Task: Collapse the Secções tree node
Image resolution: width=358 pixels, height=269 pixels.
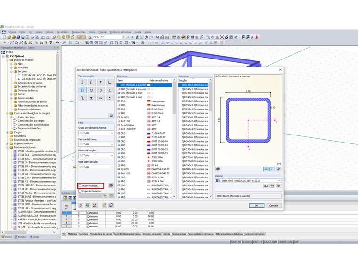Action: [11, 71]
